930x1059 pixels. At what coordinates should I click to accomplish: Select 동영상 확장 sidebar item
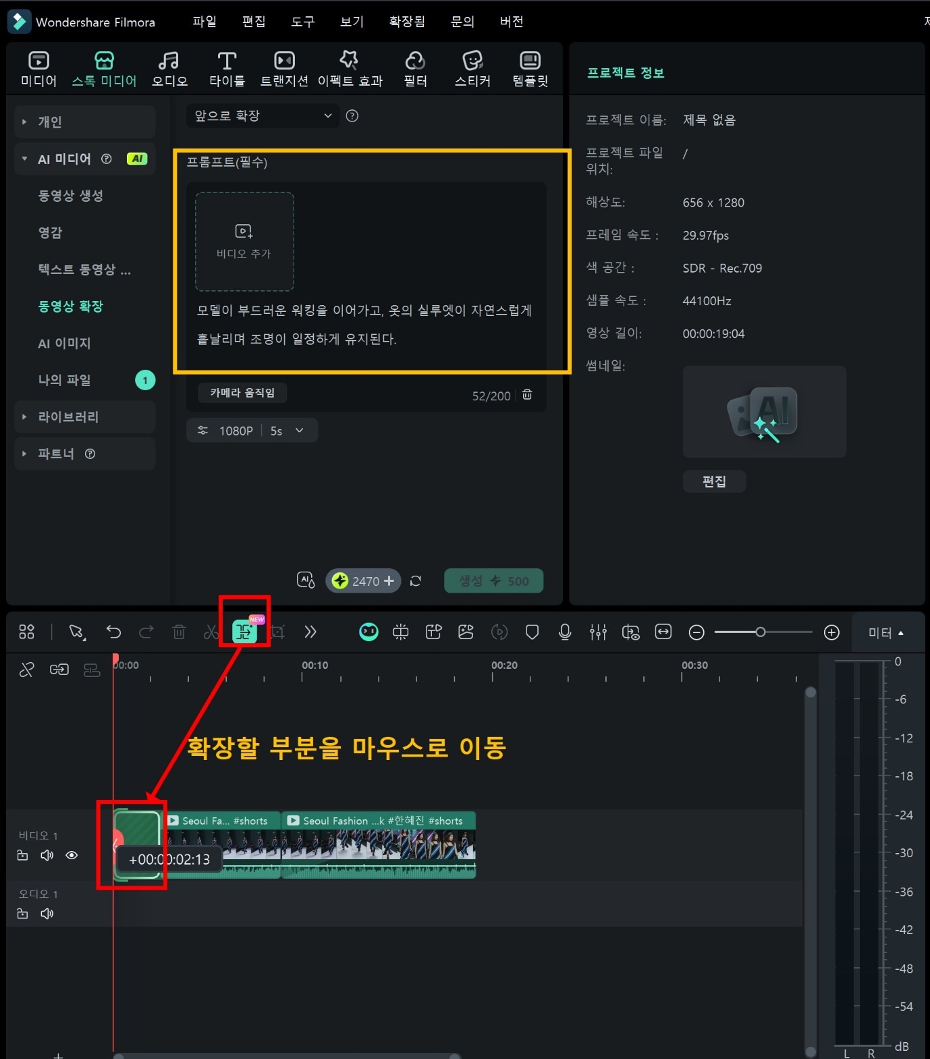70,306
